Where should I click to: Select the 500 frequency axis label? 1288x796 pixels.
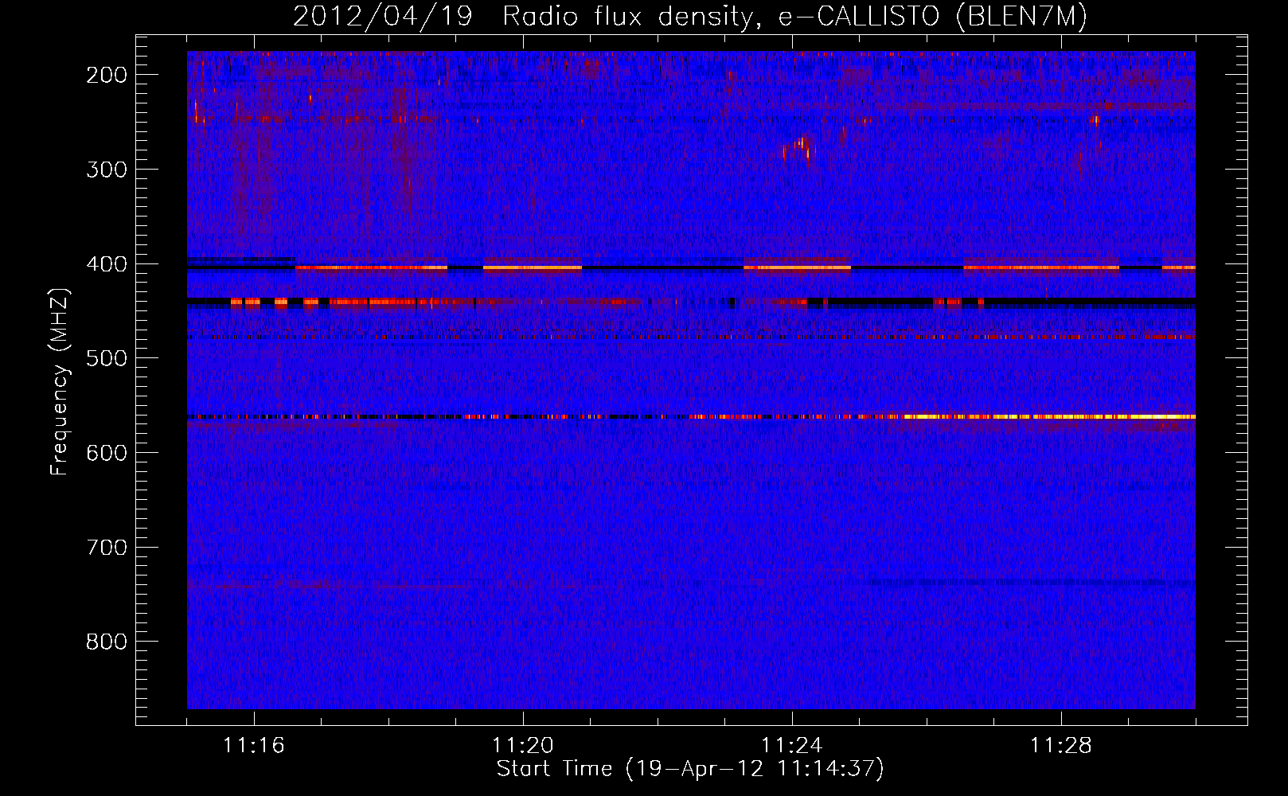(x=107, y=358)
